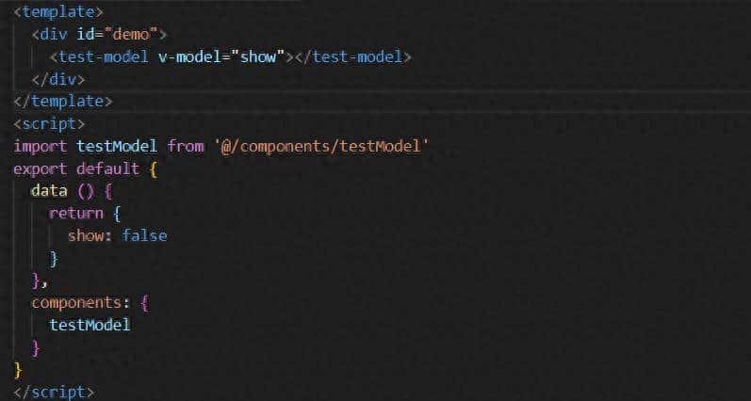
Task: Click the closing template tag
Action: pyautogui.click(x=63, y=101)
